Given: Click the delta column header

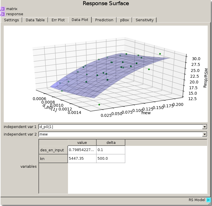Looking at the screenshot, I should coord(110,142).
